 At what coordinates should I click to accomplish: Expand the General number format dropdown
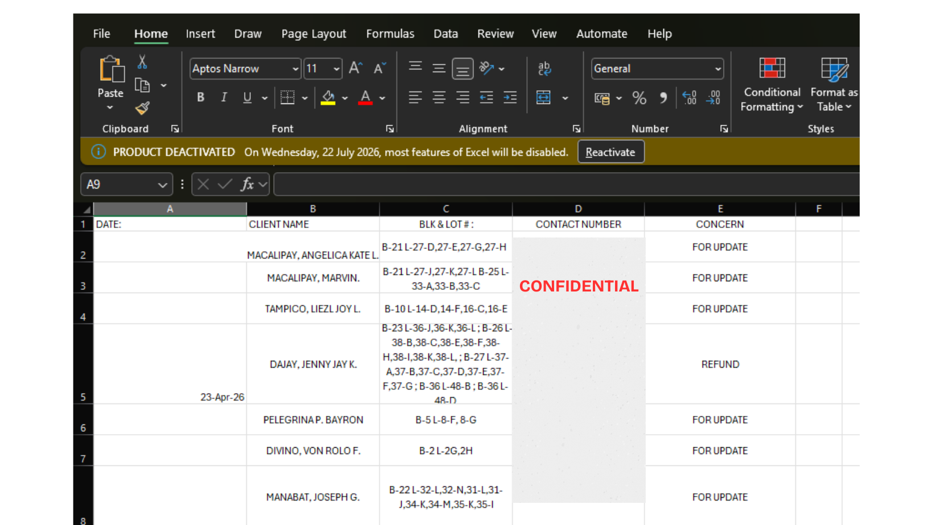[x=718, y=69]
